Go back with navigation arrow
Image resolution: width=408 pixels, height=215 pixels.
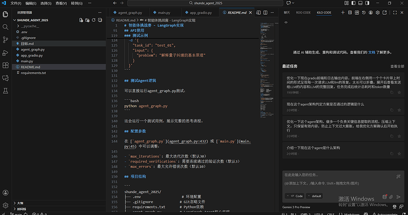[115, 3]
